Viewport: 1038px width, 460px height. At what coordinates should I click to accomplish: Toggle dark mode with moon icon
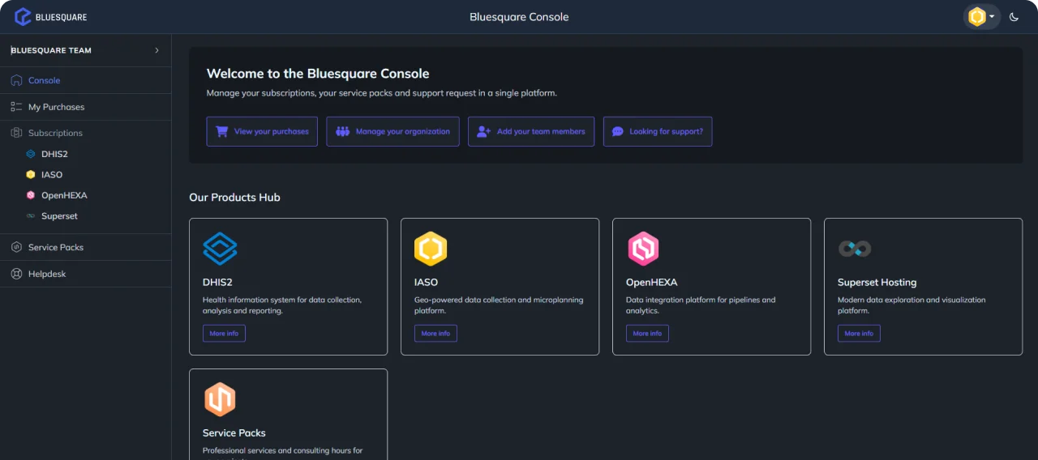click(x=1014, y=17)
